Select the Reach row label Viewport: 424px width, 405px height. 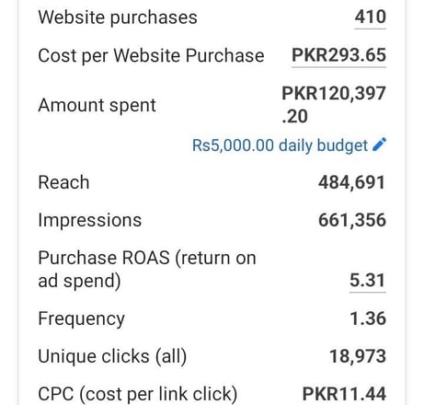63,182
